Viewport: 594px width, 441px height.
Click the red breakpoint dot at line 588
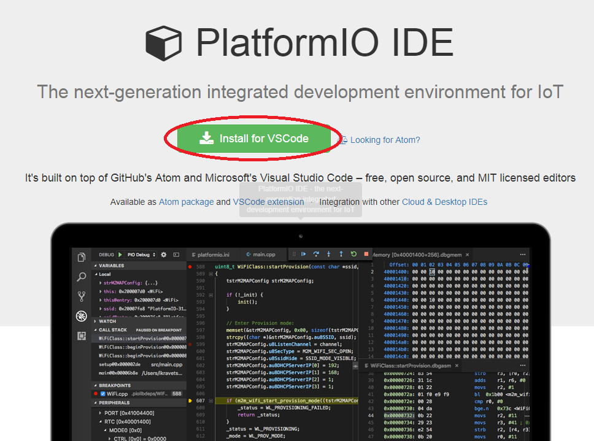[190, 266]
